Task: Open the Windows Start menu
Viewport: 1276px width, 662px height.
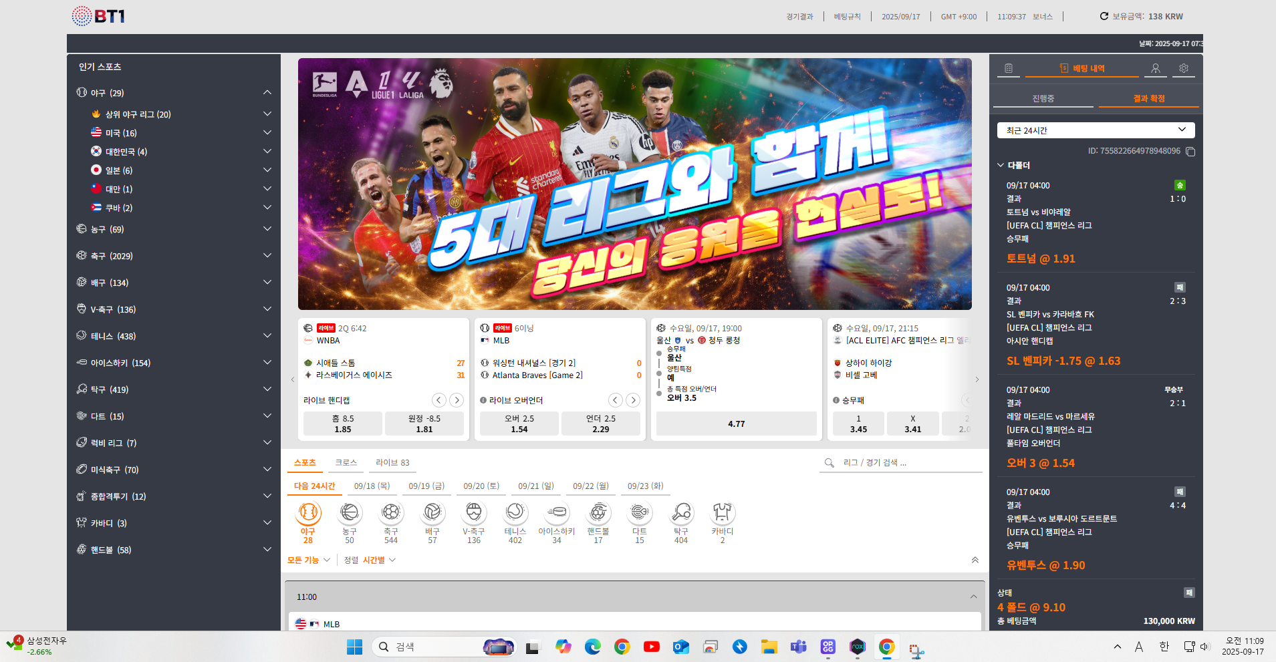Action: tap(355, 647)
